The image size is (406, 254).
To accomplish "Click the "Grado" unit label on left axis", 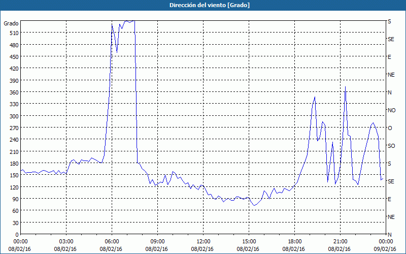I will pyautogui.click(x=11, y=23).
